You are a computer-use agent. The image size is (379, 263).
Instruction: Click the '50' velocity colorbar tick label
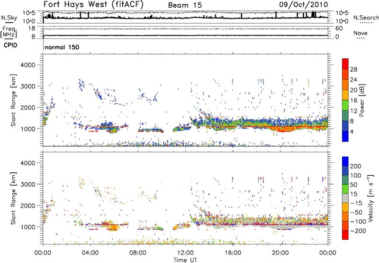[353, 185]
